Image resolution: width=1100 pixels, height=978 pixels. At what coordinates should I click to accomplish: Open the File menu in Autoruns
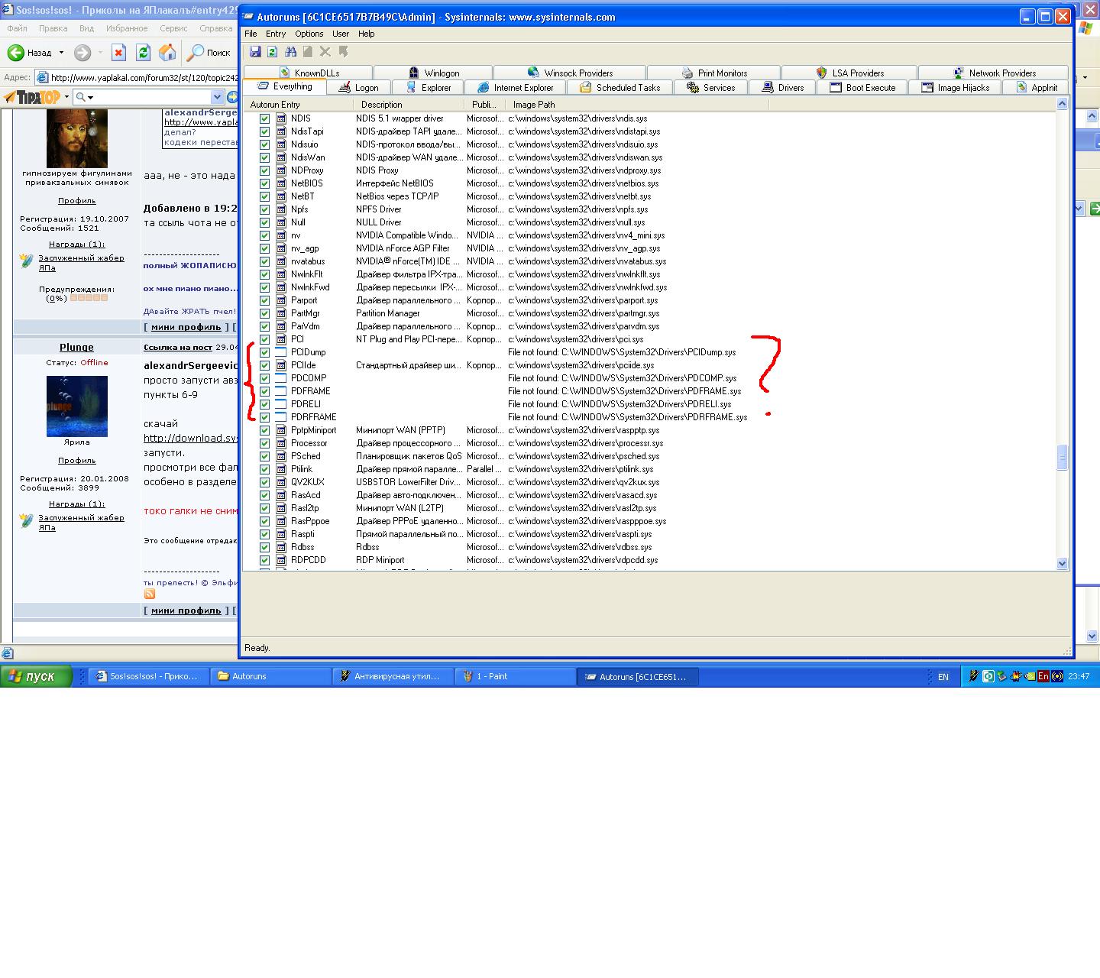(251, 34)
